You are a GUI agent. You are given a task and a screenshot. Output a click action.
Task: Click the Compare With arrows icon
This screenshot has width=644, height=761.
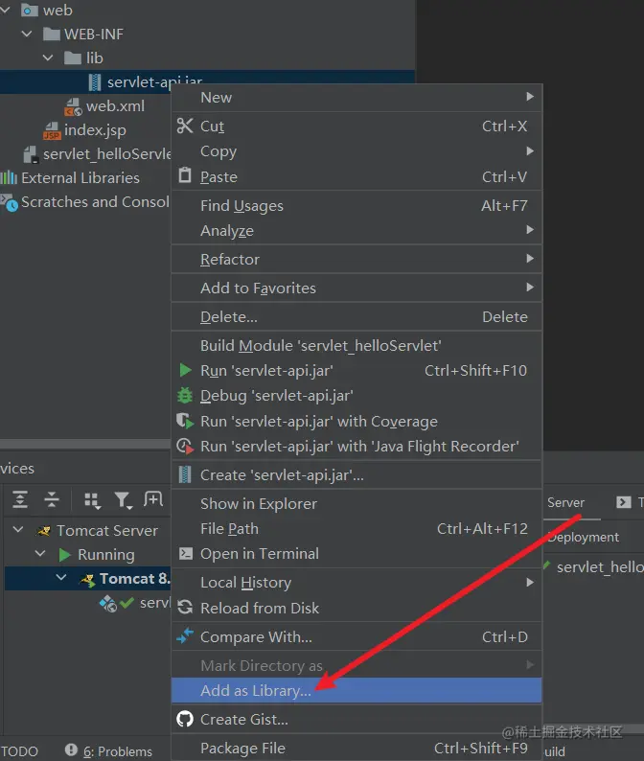(x=185, y=635)
